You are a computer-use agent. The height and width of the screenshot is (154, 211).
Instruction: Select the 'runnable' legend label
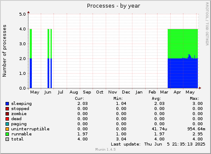click(x=21, y=134)
